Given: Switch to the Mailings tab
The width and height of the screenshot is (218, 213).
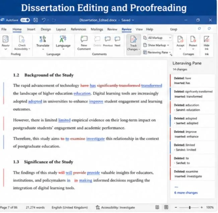Looking at the screenshot, I should point(97,29).
